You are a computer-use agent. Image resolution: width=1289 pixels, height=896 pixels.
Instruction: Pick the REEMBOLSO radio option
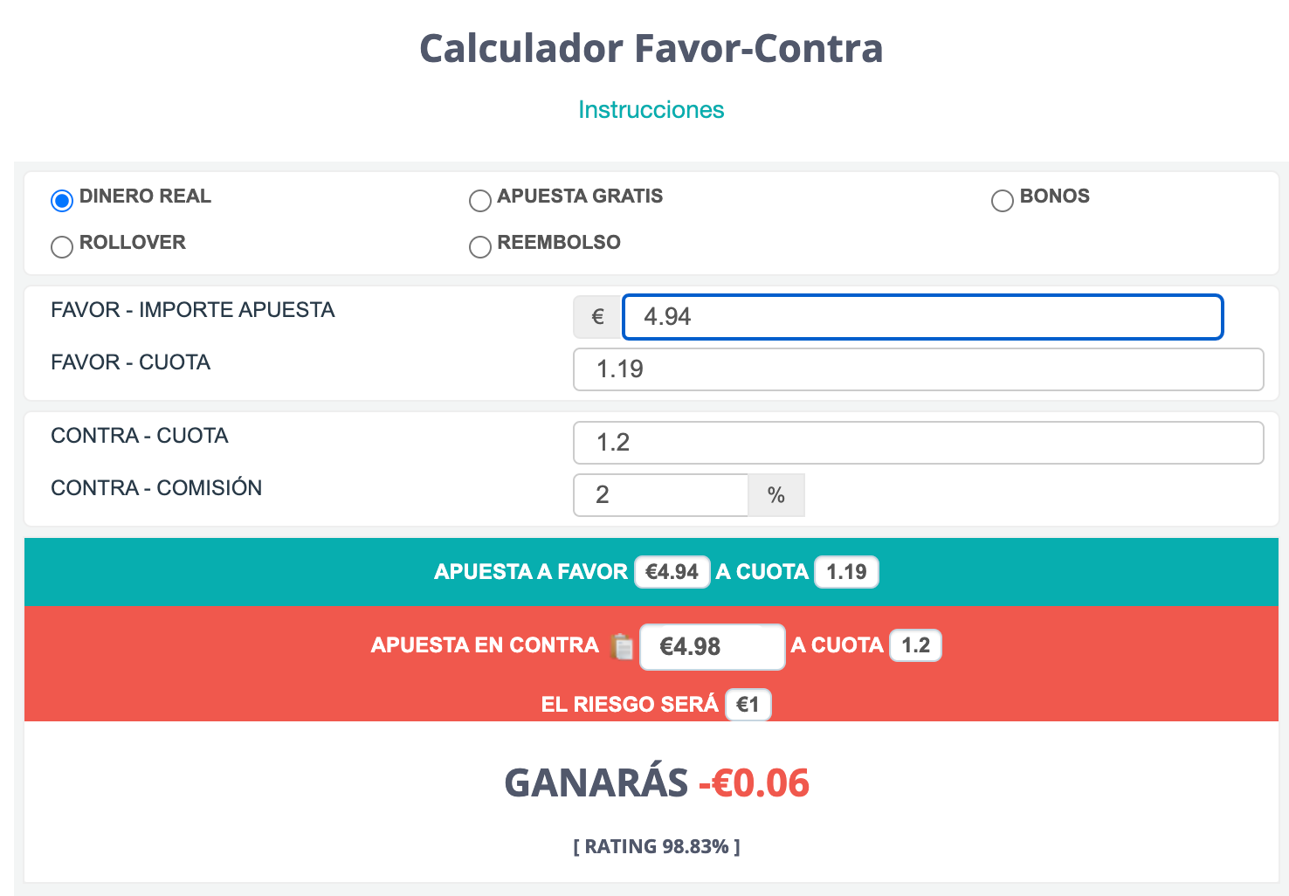(480, 247)
